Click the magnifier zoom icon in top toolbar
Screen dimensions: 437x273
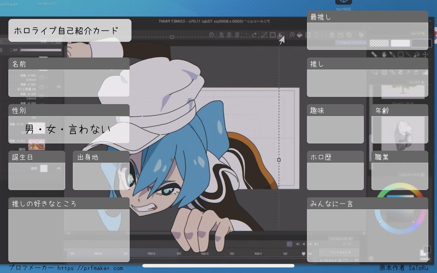[x=292, y=35]
